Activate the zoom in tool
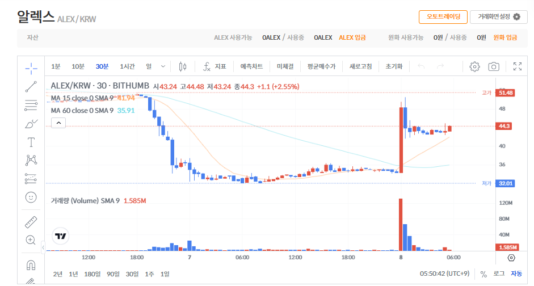The height and width of the screenshot is (286, 534). click(x=31, y=240)
